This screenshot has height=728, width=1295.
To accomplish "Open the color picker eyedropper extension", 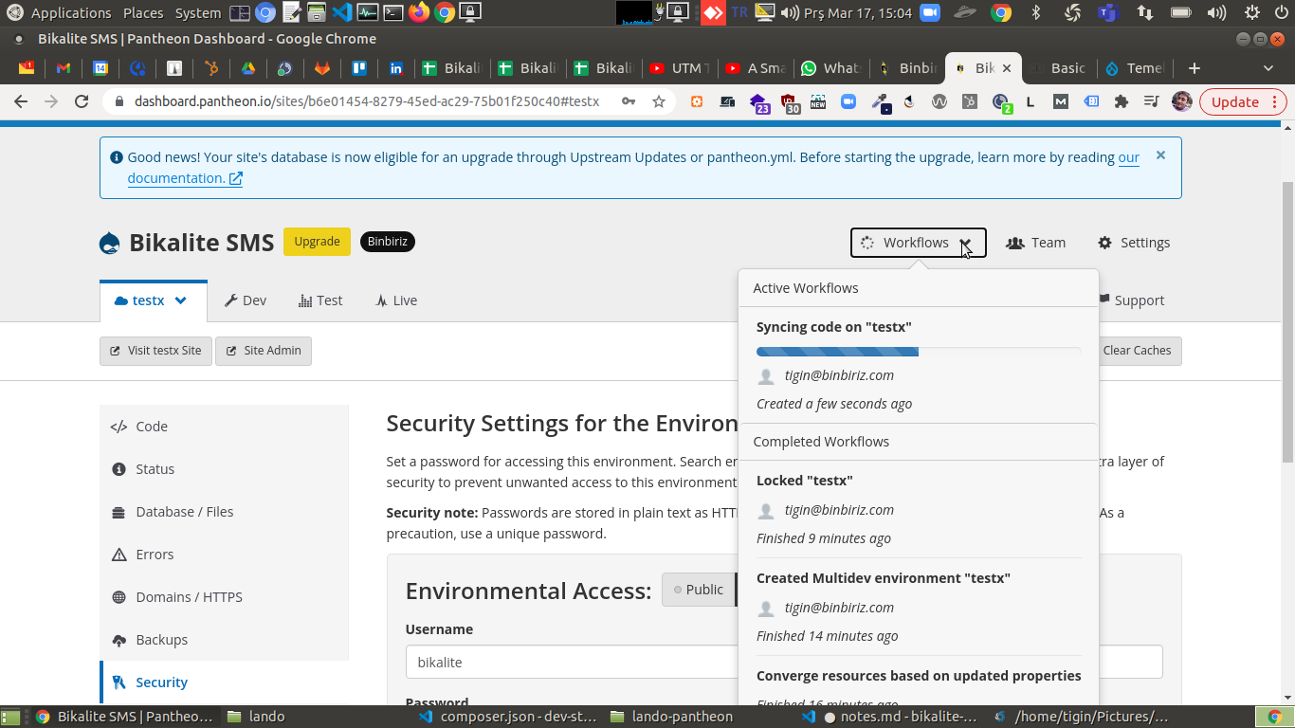I will coord(881,101).
